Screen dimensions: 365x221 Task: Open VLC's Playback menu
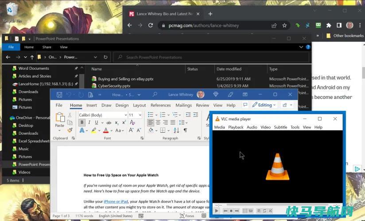236,127
